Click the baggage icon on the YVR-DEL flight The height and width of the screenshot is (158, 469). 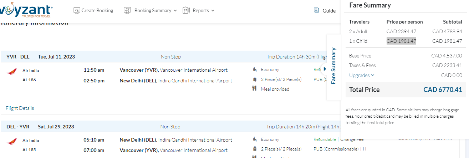coord(255,79)
